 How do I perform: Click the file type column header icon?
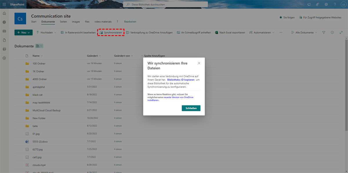pos(27,56)
